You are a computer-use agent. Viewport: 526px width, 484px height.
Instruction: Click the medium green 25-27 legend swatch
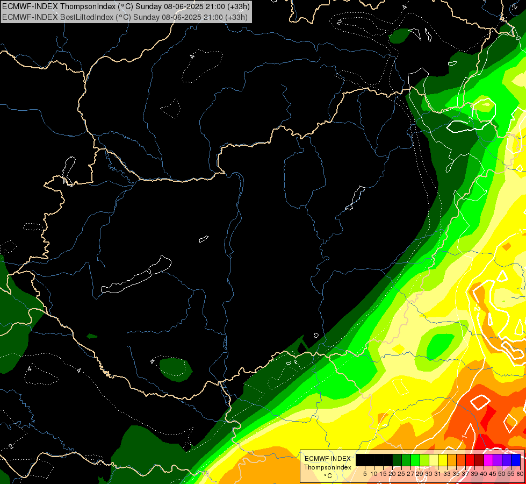click(x=406, y=460)
